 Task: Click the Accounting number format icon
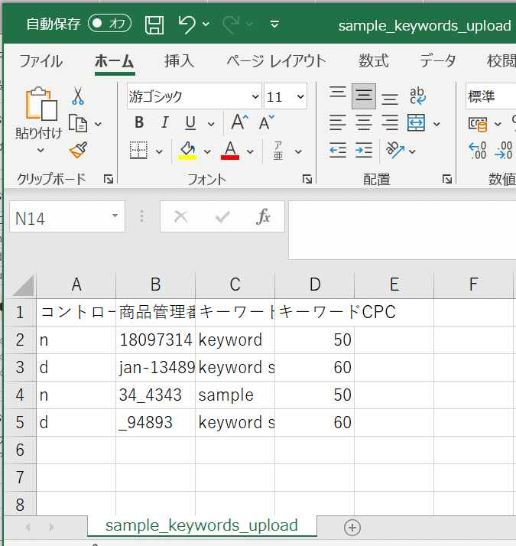tap(478, 124)
